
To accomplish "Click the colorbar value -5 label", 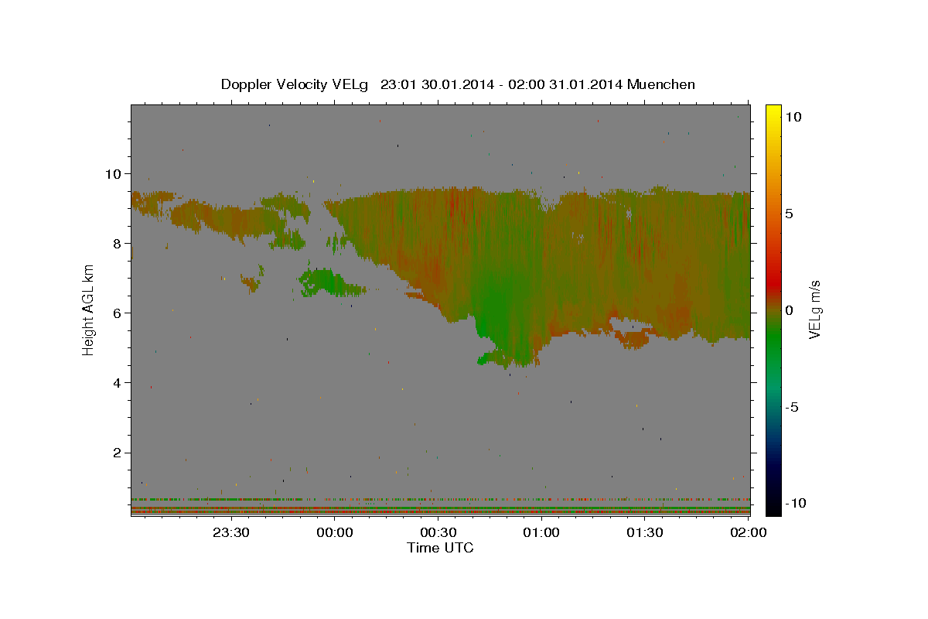I will [792, 407].
